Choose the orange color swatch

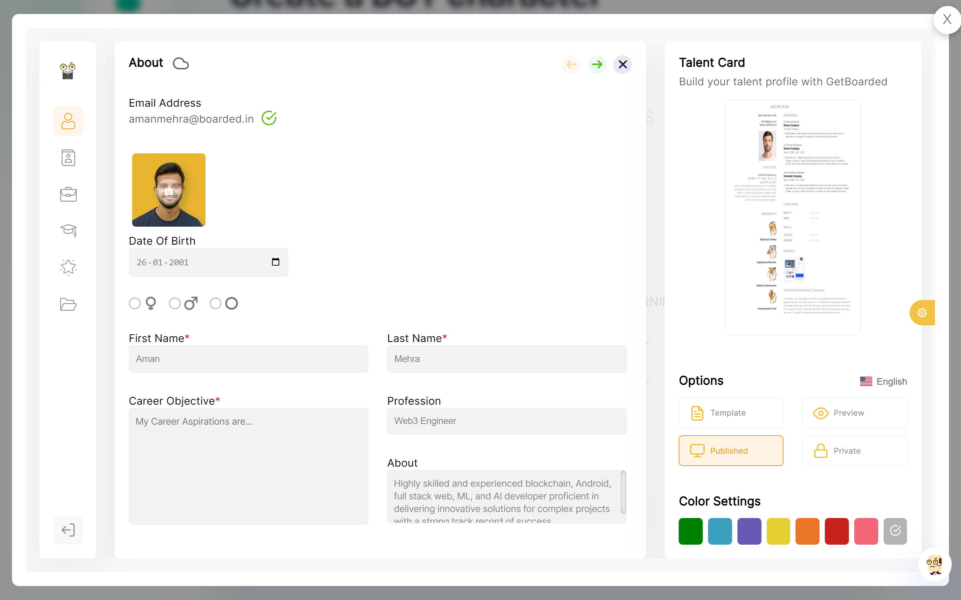tap(807, 531)
